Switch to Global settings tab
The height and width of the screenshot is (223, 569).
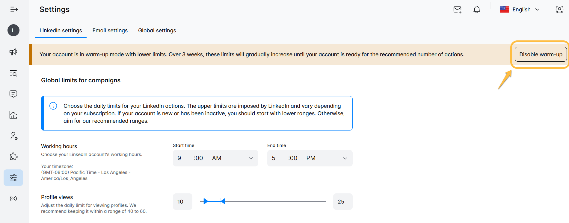point(157,31)
